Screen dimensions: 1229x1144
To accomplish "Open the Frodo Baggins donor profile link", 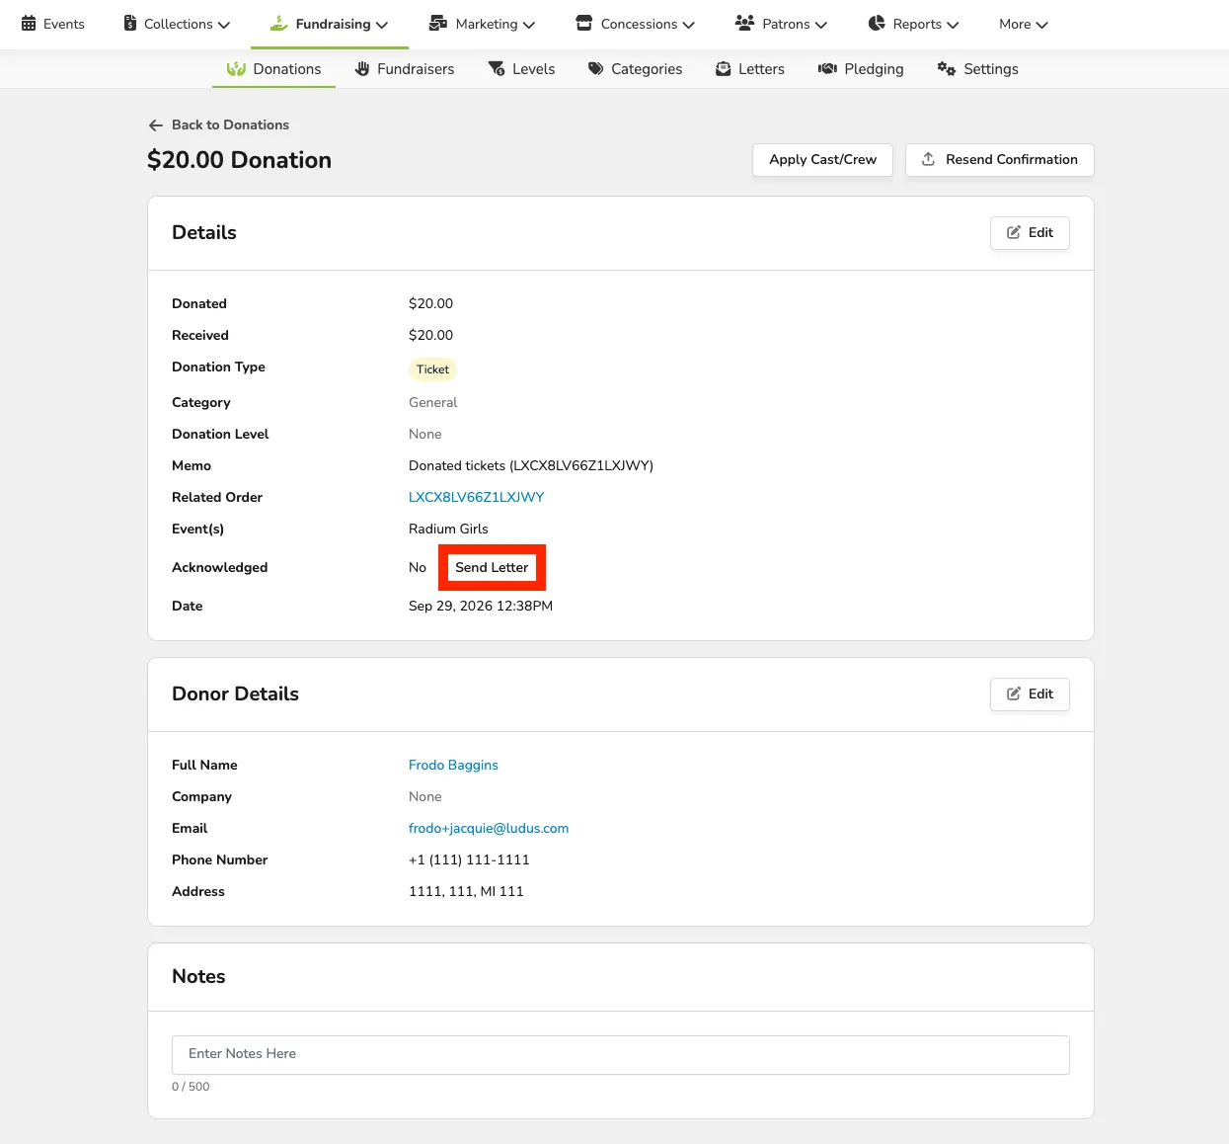I will click(453, 765).
